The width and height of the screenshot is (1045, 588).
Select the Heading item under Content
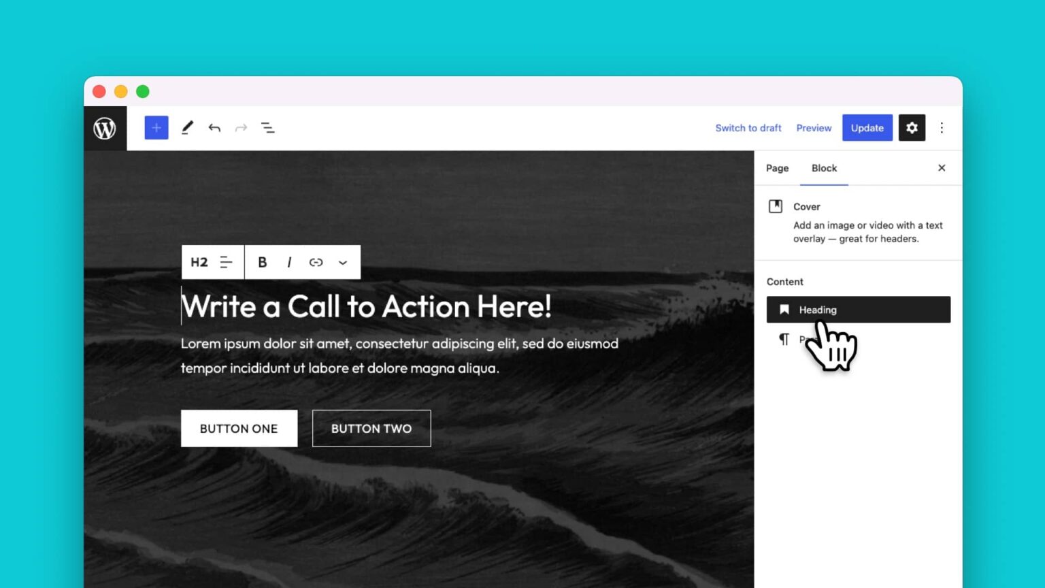pos(858,310)
